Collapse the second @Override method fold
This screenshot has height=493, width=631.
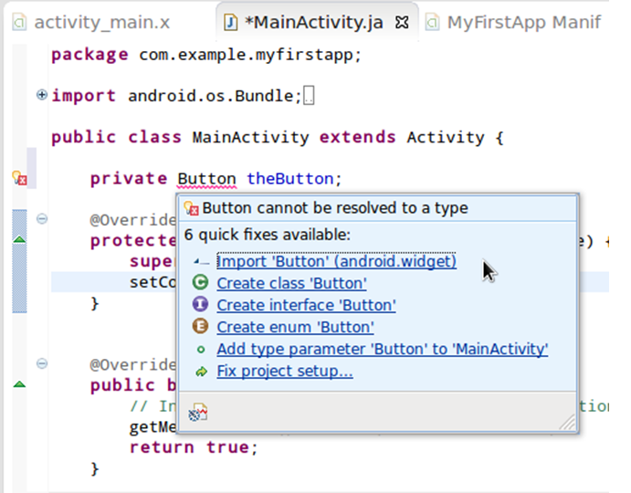coord(41,363)
